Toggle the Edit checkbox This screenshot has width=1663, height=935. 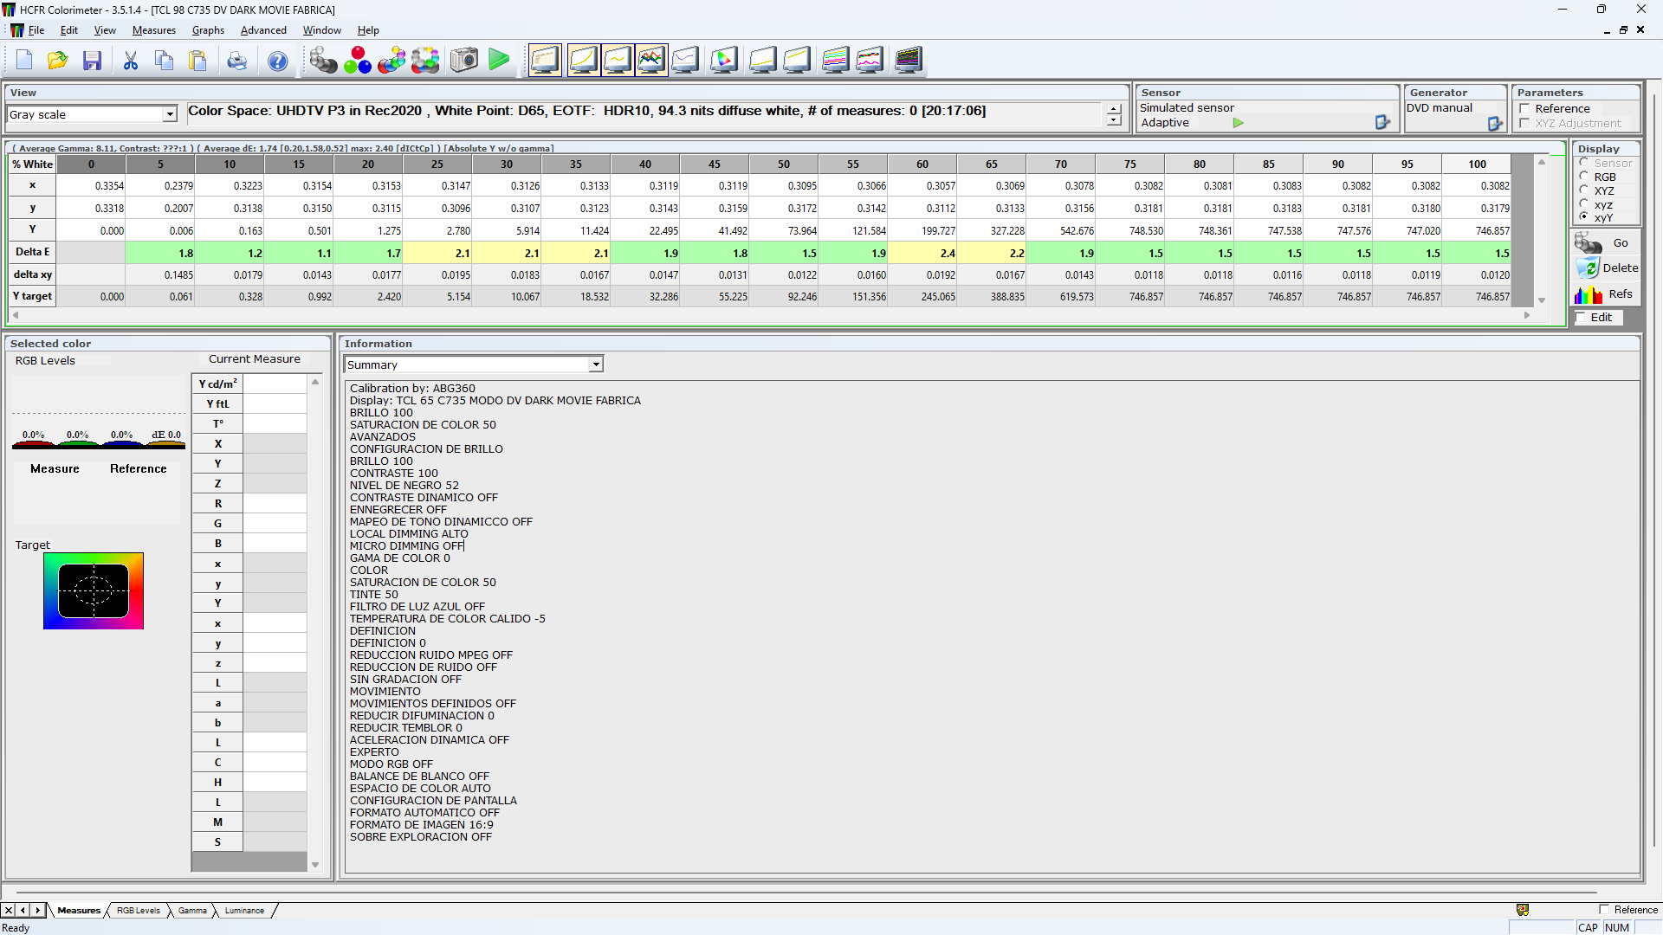pos(1582,317)
